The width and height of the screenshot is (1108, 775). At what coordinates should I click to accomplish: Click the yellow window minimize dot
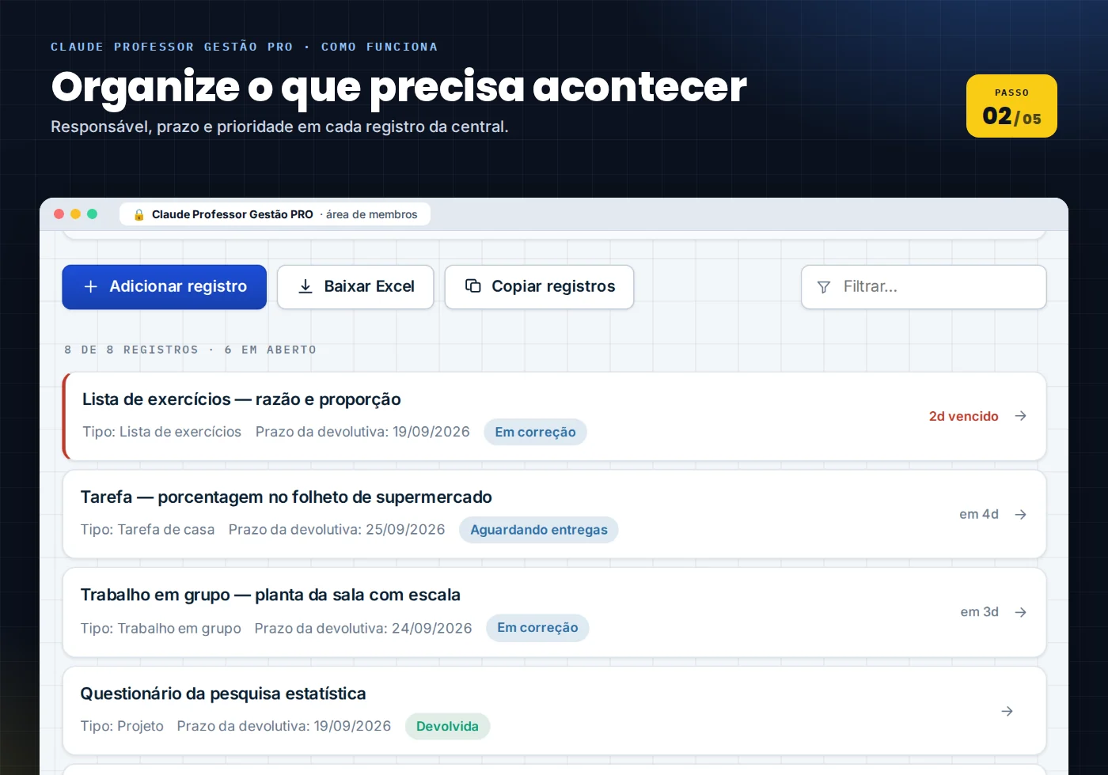pyautogui.click(x=75, y=214)
